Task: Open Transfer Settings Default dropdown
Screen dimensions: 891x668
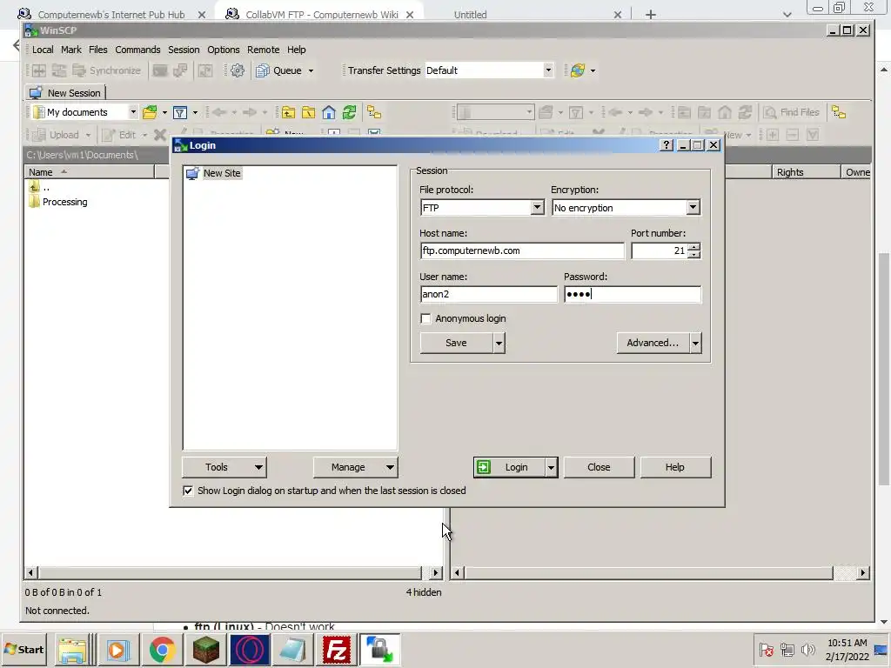Action: coord(548,70)
